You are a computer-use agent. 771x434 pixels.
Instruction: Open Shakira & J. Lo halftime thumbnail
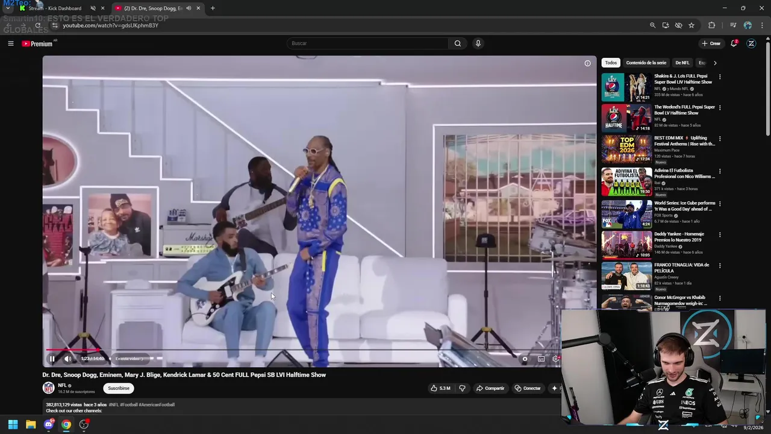click(x=626, y=87)
